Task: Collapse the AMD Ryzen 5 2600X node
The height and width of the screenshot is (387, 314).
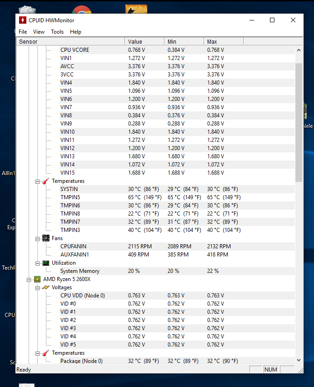Action: [x=29, y=280]
